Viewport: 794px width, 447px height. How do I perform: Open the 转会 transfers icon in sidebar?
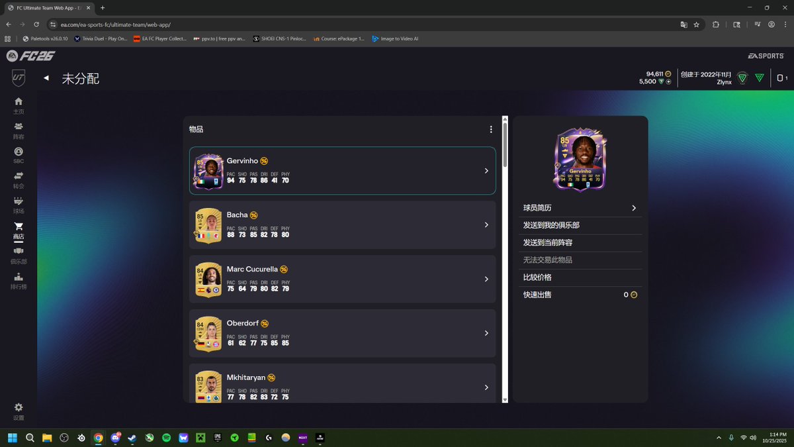pyautogui.click(x=19, y=176)
